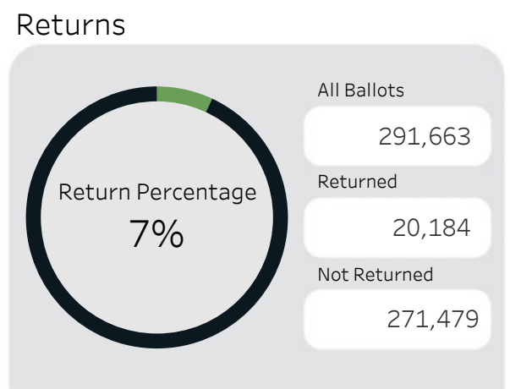This screenshot has width=510, height=389.
Task: Click blank space in the Not Returned card
Action: point(338,320)
